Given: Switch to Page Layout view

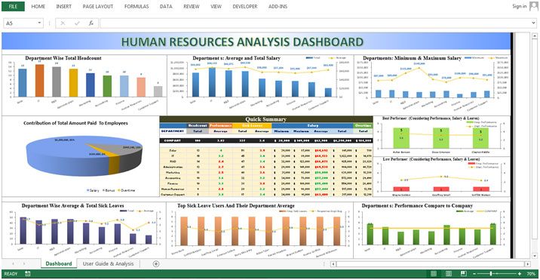Looking at the screenshot, I should click(449, 274).
